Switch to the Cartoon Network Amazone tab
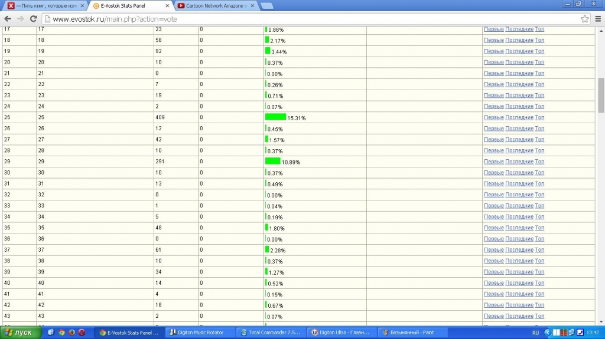This screenshot has width=605, height=339. pos(216,6)
